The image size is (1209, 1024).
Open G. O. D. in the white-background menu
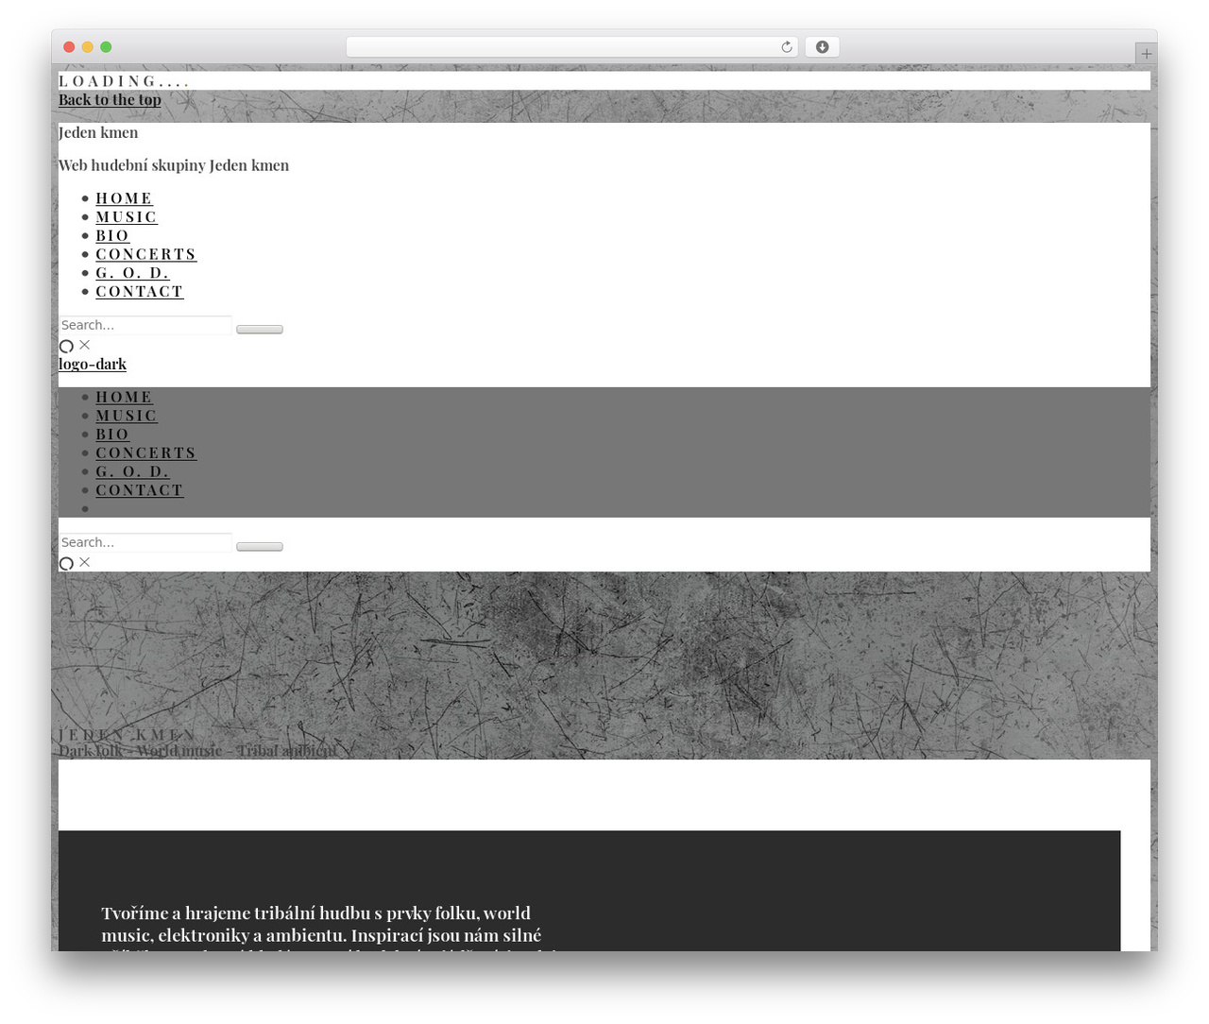132,273
